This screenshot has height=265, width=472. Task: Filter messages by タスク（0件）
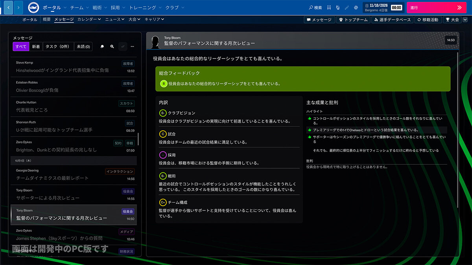(x=58, y=47)
